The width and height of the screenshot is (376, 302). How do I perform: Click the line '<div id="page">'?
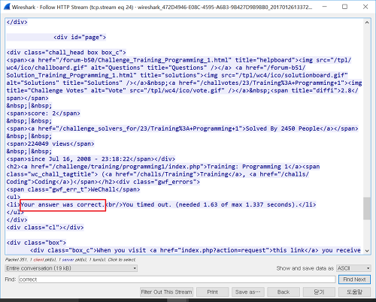(80, 38)
